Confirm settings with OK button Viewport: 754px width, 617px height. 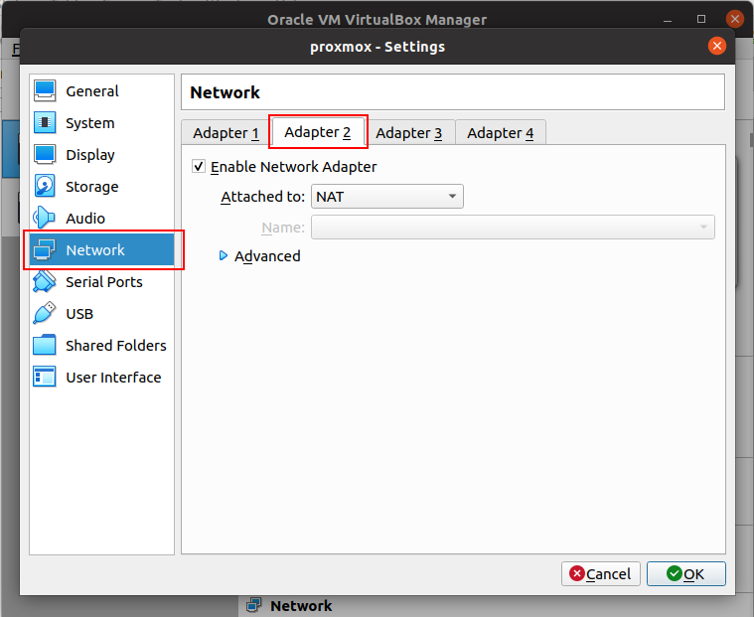click(x=685, y=573)
